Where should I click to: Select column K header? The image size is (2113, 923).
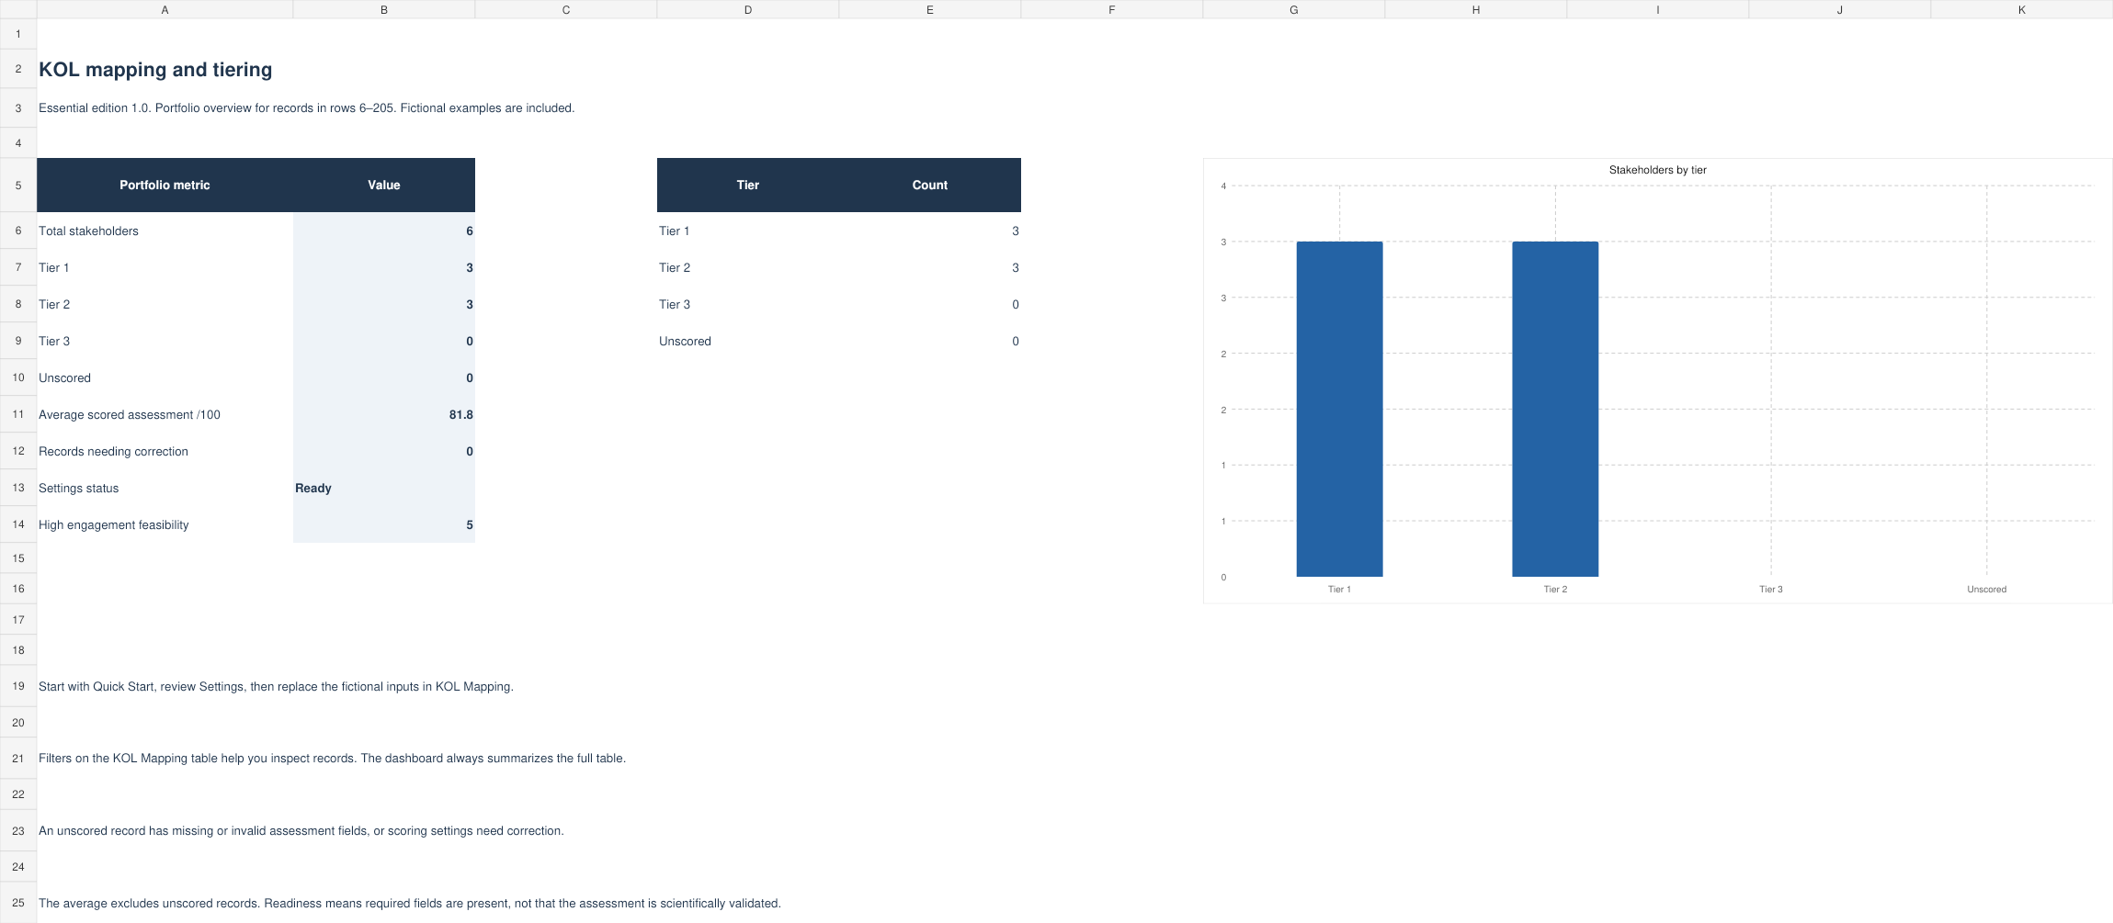click(2022, 9)
